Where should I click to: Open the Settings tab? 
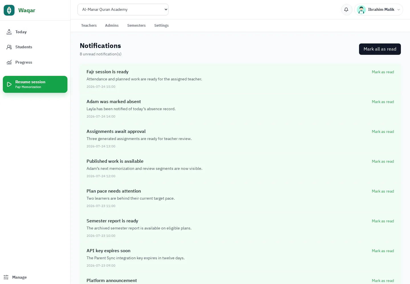tap(161, 26)
